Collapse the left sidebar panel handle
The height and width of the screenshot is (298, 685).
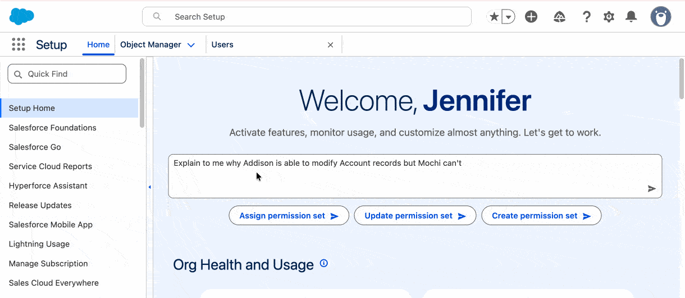point(149,187)
